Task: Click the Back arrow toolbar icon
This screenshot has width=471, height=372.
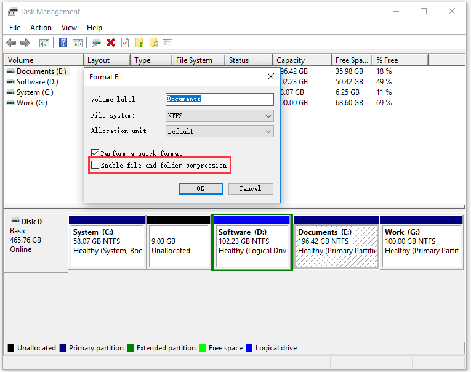Action: pos(11,42)
